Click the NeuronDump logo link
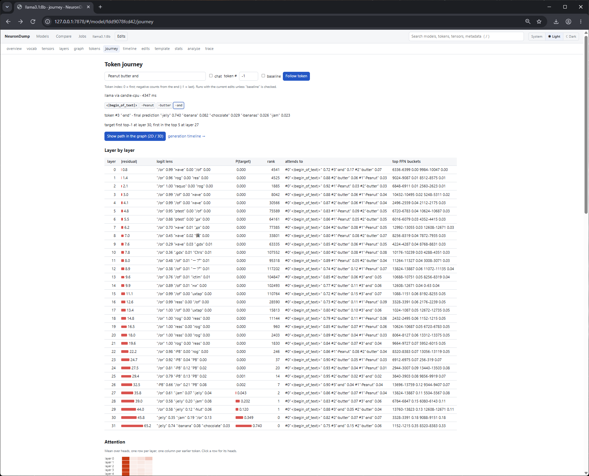Viewport: 589px width, 476px height. [x=17, y=36]
